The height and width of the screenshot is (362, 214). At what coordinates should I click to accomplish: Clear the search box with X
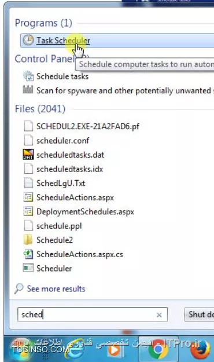point(159,315)
